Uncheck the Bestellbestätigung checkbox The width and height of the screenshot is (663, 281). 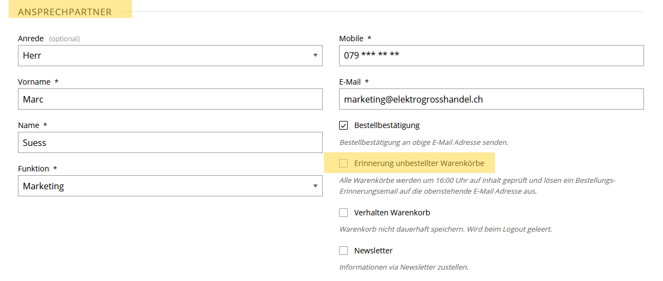pyautogui.click(x=343, y=125)
